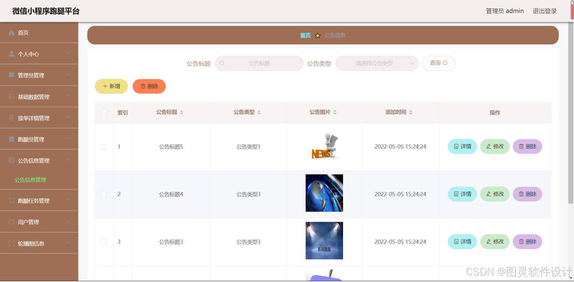Click the NEWS thumbnail in row 1
Image resolution: width=574 pixels, height=282 pixels.
coord(324,146)
